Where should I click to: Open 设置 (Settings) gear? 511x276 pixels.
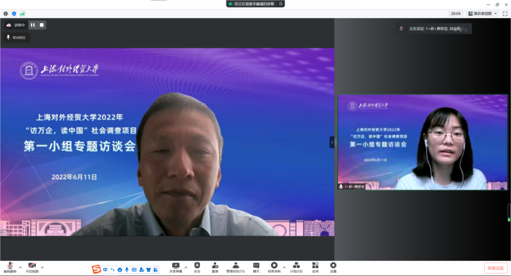(333, 267)
